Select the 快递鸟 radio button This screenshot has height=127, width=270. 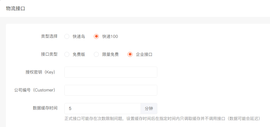67,37
